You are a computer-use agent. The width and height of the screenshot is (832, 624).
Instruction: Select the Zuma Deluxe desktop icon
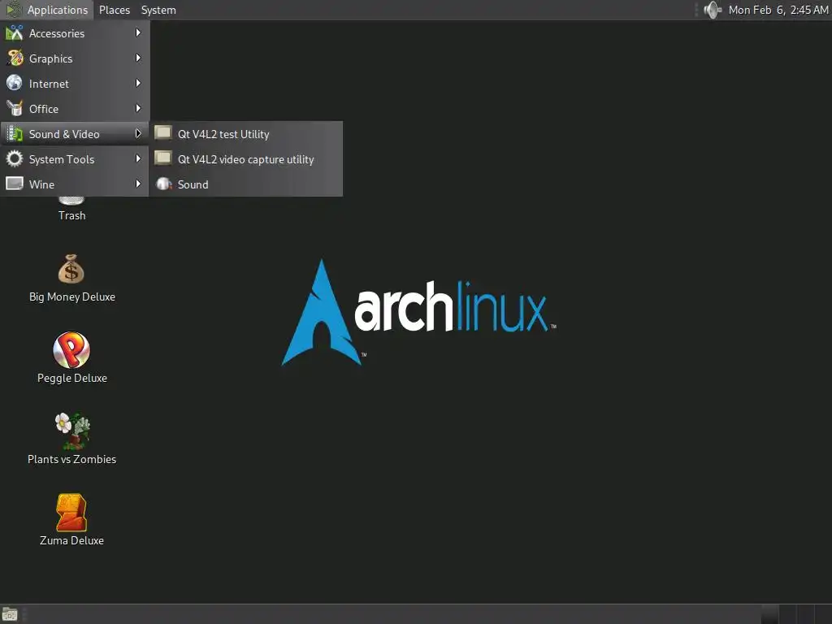tap(71, 513)
